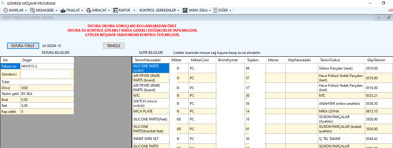This screenshot has width=393, height=148.
Task: Click the Toplam column header
Action: 255,60
